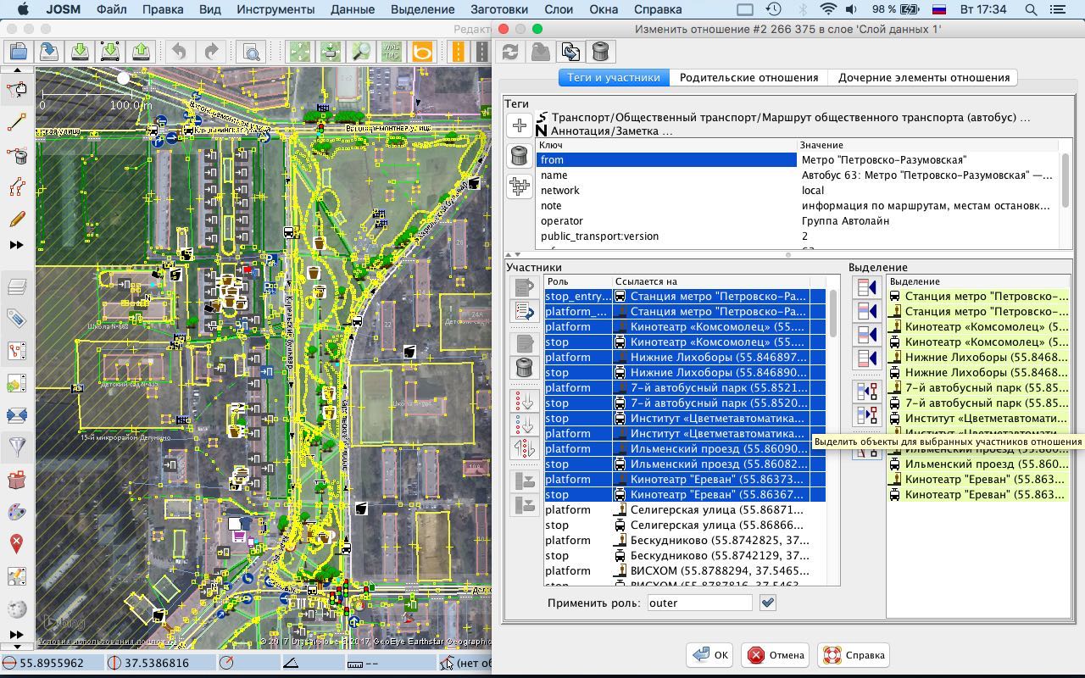1085x678 pixels.
Task: Click the Отмена button
Action: 776,655
